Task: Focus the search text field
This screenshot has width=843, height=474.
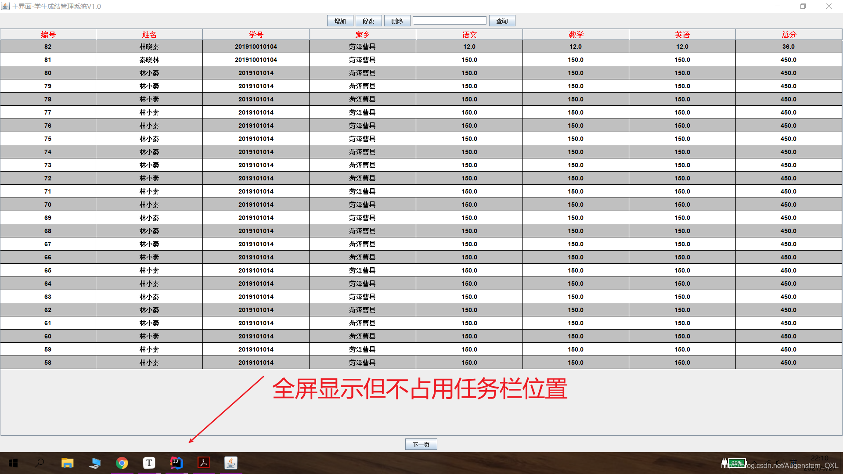Action: click(x=449, y=21)
